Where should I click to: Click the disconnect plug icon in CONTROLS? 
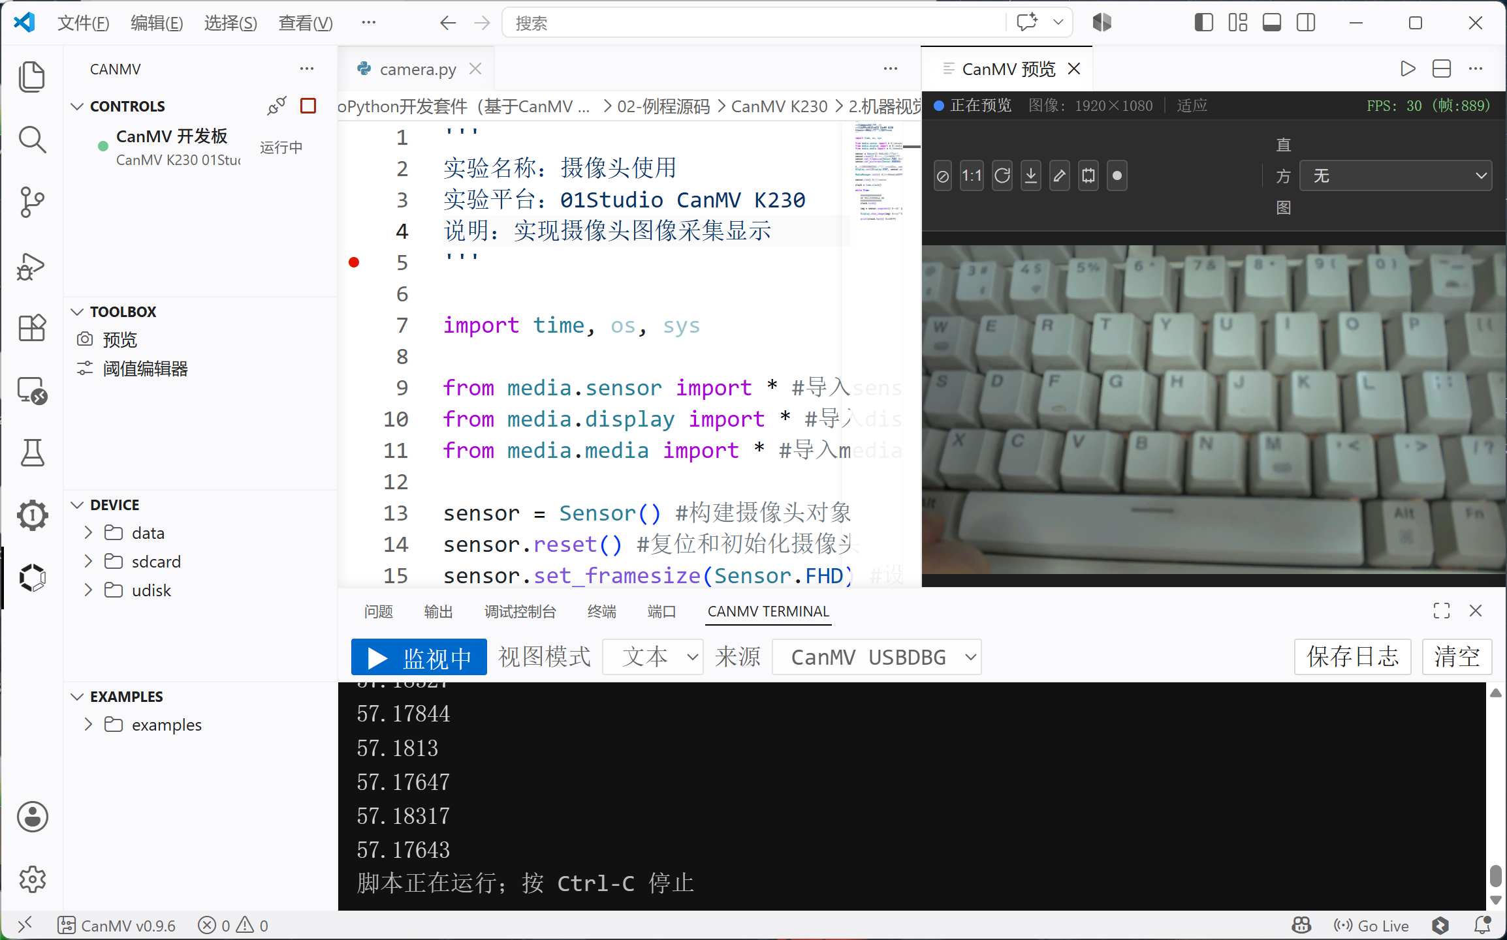(x=277, y=106)
